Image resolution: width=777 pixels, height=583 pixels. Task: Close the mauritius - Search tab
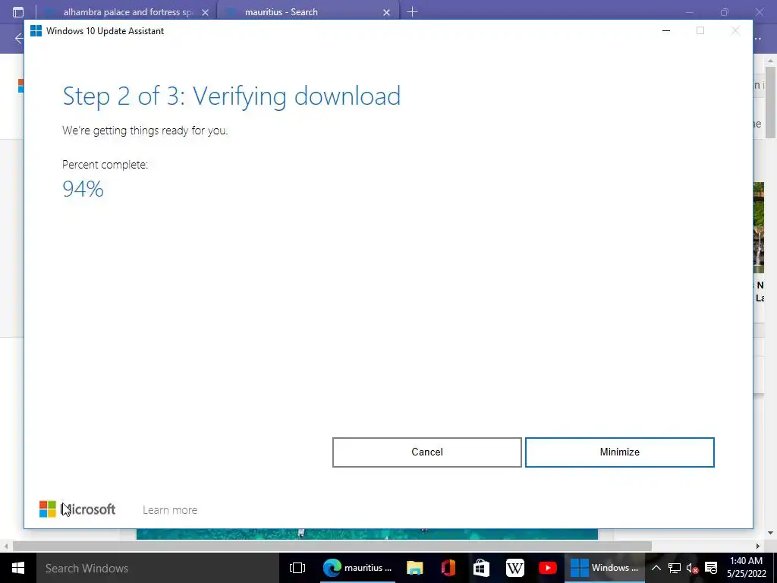click(x=386, y=12)
